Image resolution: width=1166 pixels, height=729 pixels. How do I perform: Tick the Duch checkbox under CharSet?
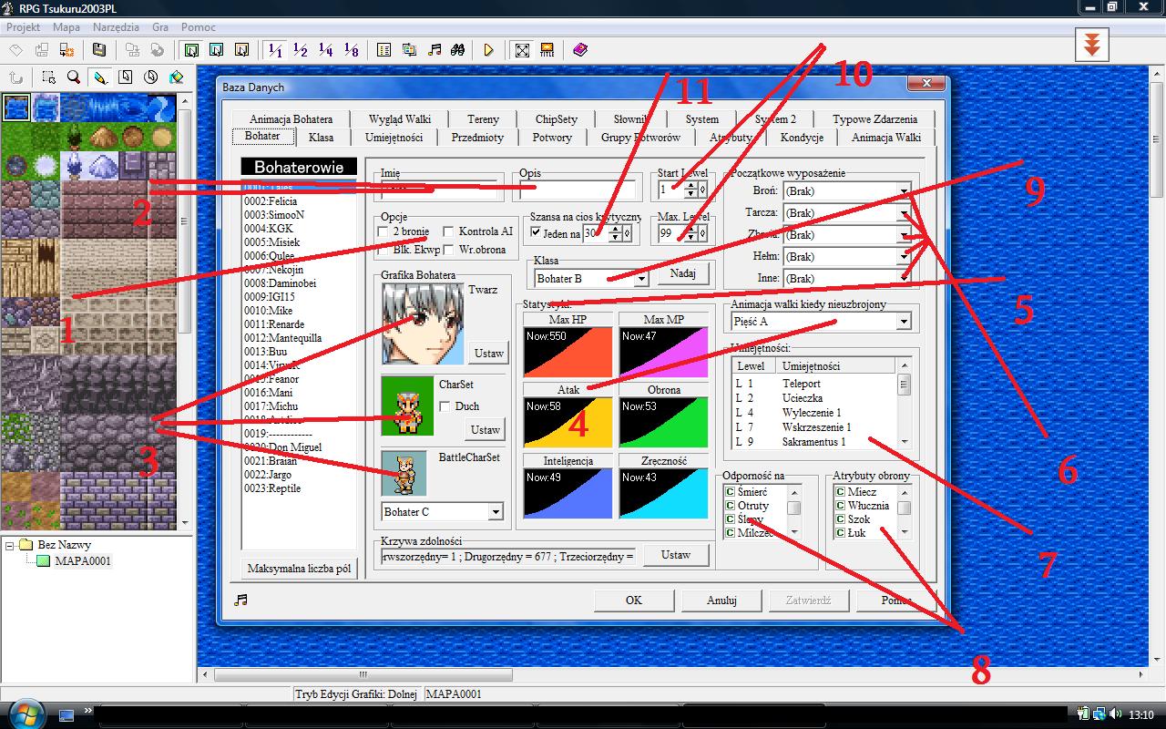pyautogui.click(x=445, y=406)
